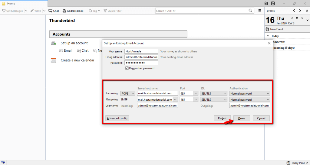The height and width of the screenshot is (165, 310).
Task: Collapse the mini day header chevron
Action: tap(308, 20)
